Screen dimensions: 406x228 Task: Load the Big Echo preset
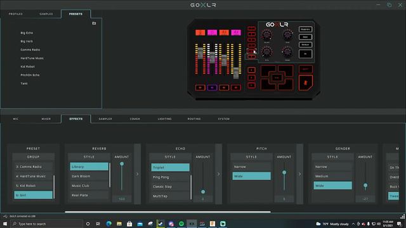coord(27,33)
